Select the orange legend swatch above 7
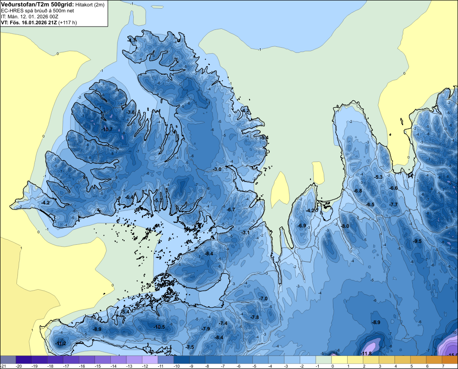Screen dimensions: 458x369 tap(450, 359)
